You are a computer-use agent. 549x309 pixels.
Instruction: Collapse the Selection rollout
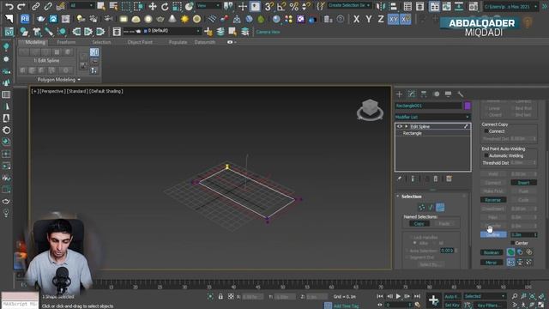pyautogui.click(x=398, y=197)
